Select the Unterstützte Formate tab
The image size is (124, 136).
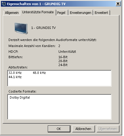(38, 12)
